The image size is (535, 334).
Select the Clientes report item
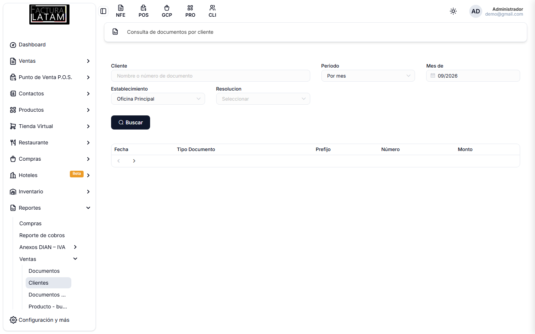48,283
